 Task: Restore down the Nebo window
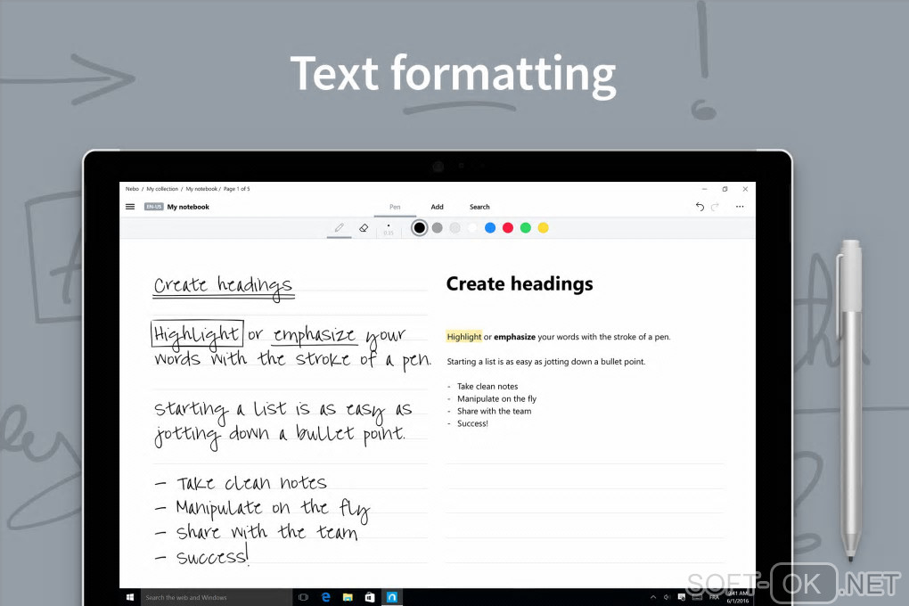[725, 189]
